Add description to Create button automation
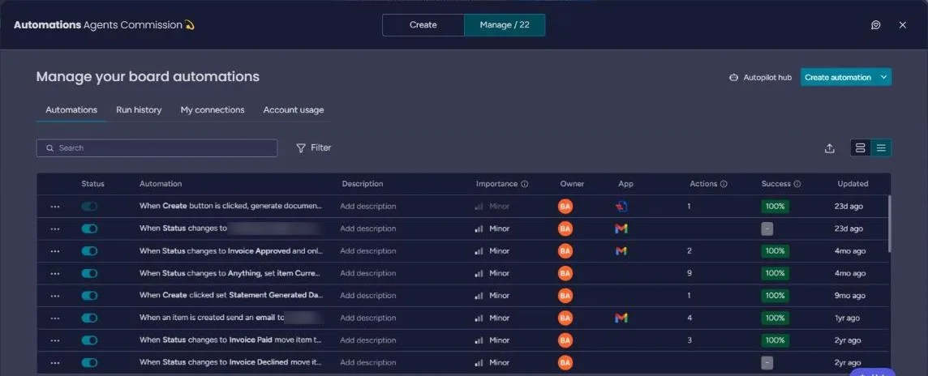The image size is (928, 376). (368, 207)
